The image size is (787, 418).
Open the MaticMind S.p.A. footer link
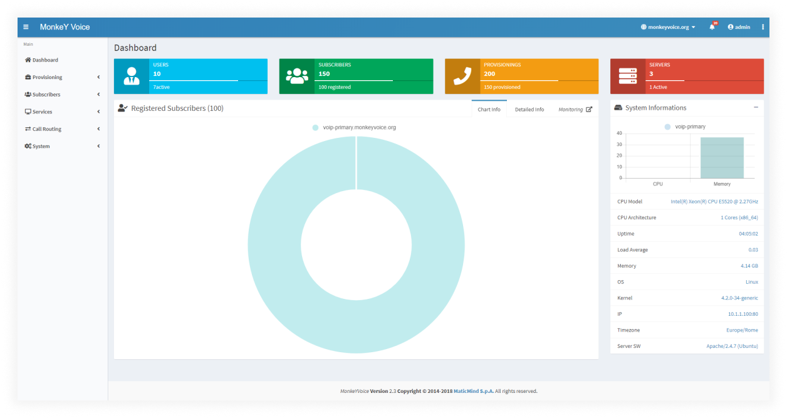point(474,391)
